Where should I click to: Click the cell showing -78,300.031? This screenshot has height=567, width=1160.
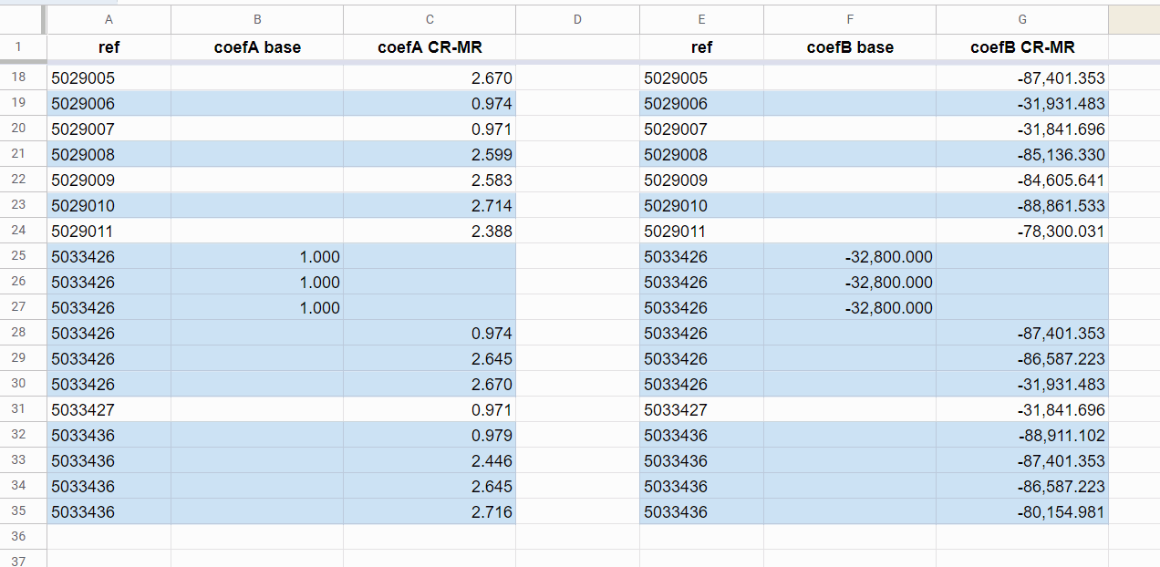pos(1022,232)
